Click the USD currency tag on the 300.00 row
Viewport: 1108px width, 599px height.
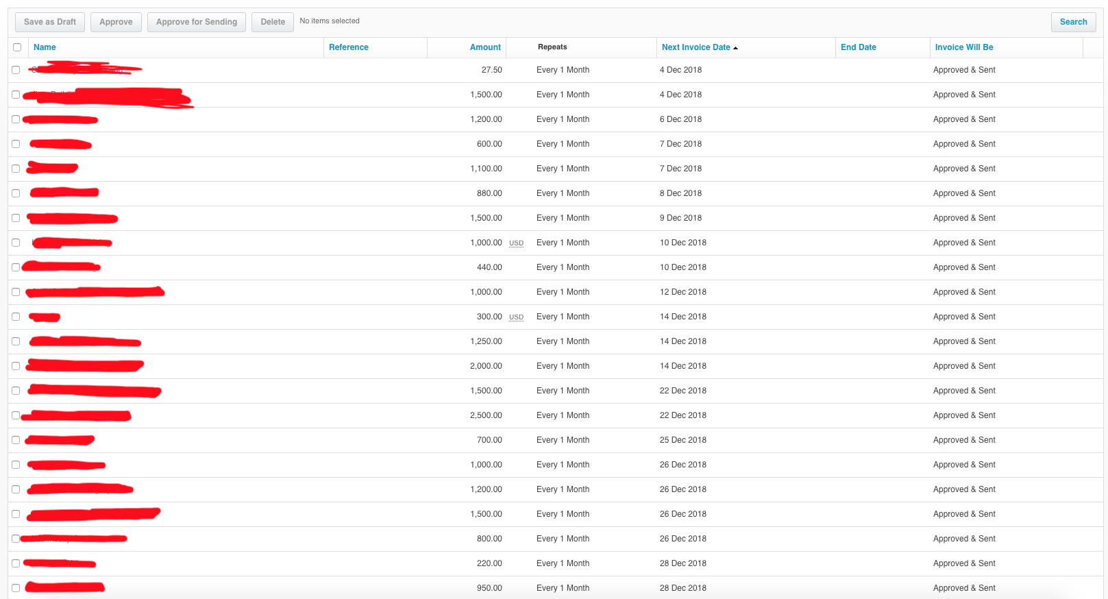[x=516, y=317]
